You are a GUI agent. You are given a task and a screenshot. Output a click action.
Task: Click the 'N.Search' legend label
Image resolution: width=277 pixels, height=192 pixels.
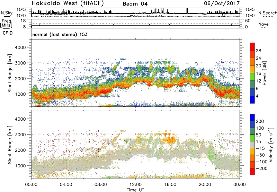tap(268, 13)
